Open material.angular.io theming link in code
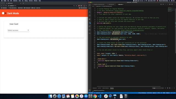The height and width of the screenshot is (99, 176). pyautogui.click(x=129, y=10)
